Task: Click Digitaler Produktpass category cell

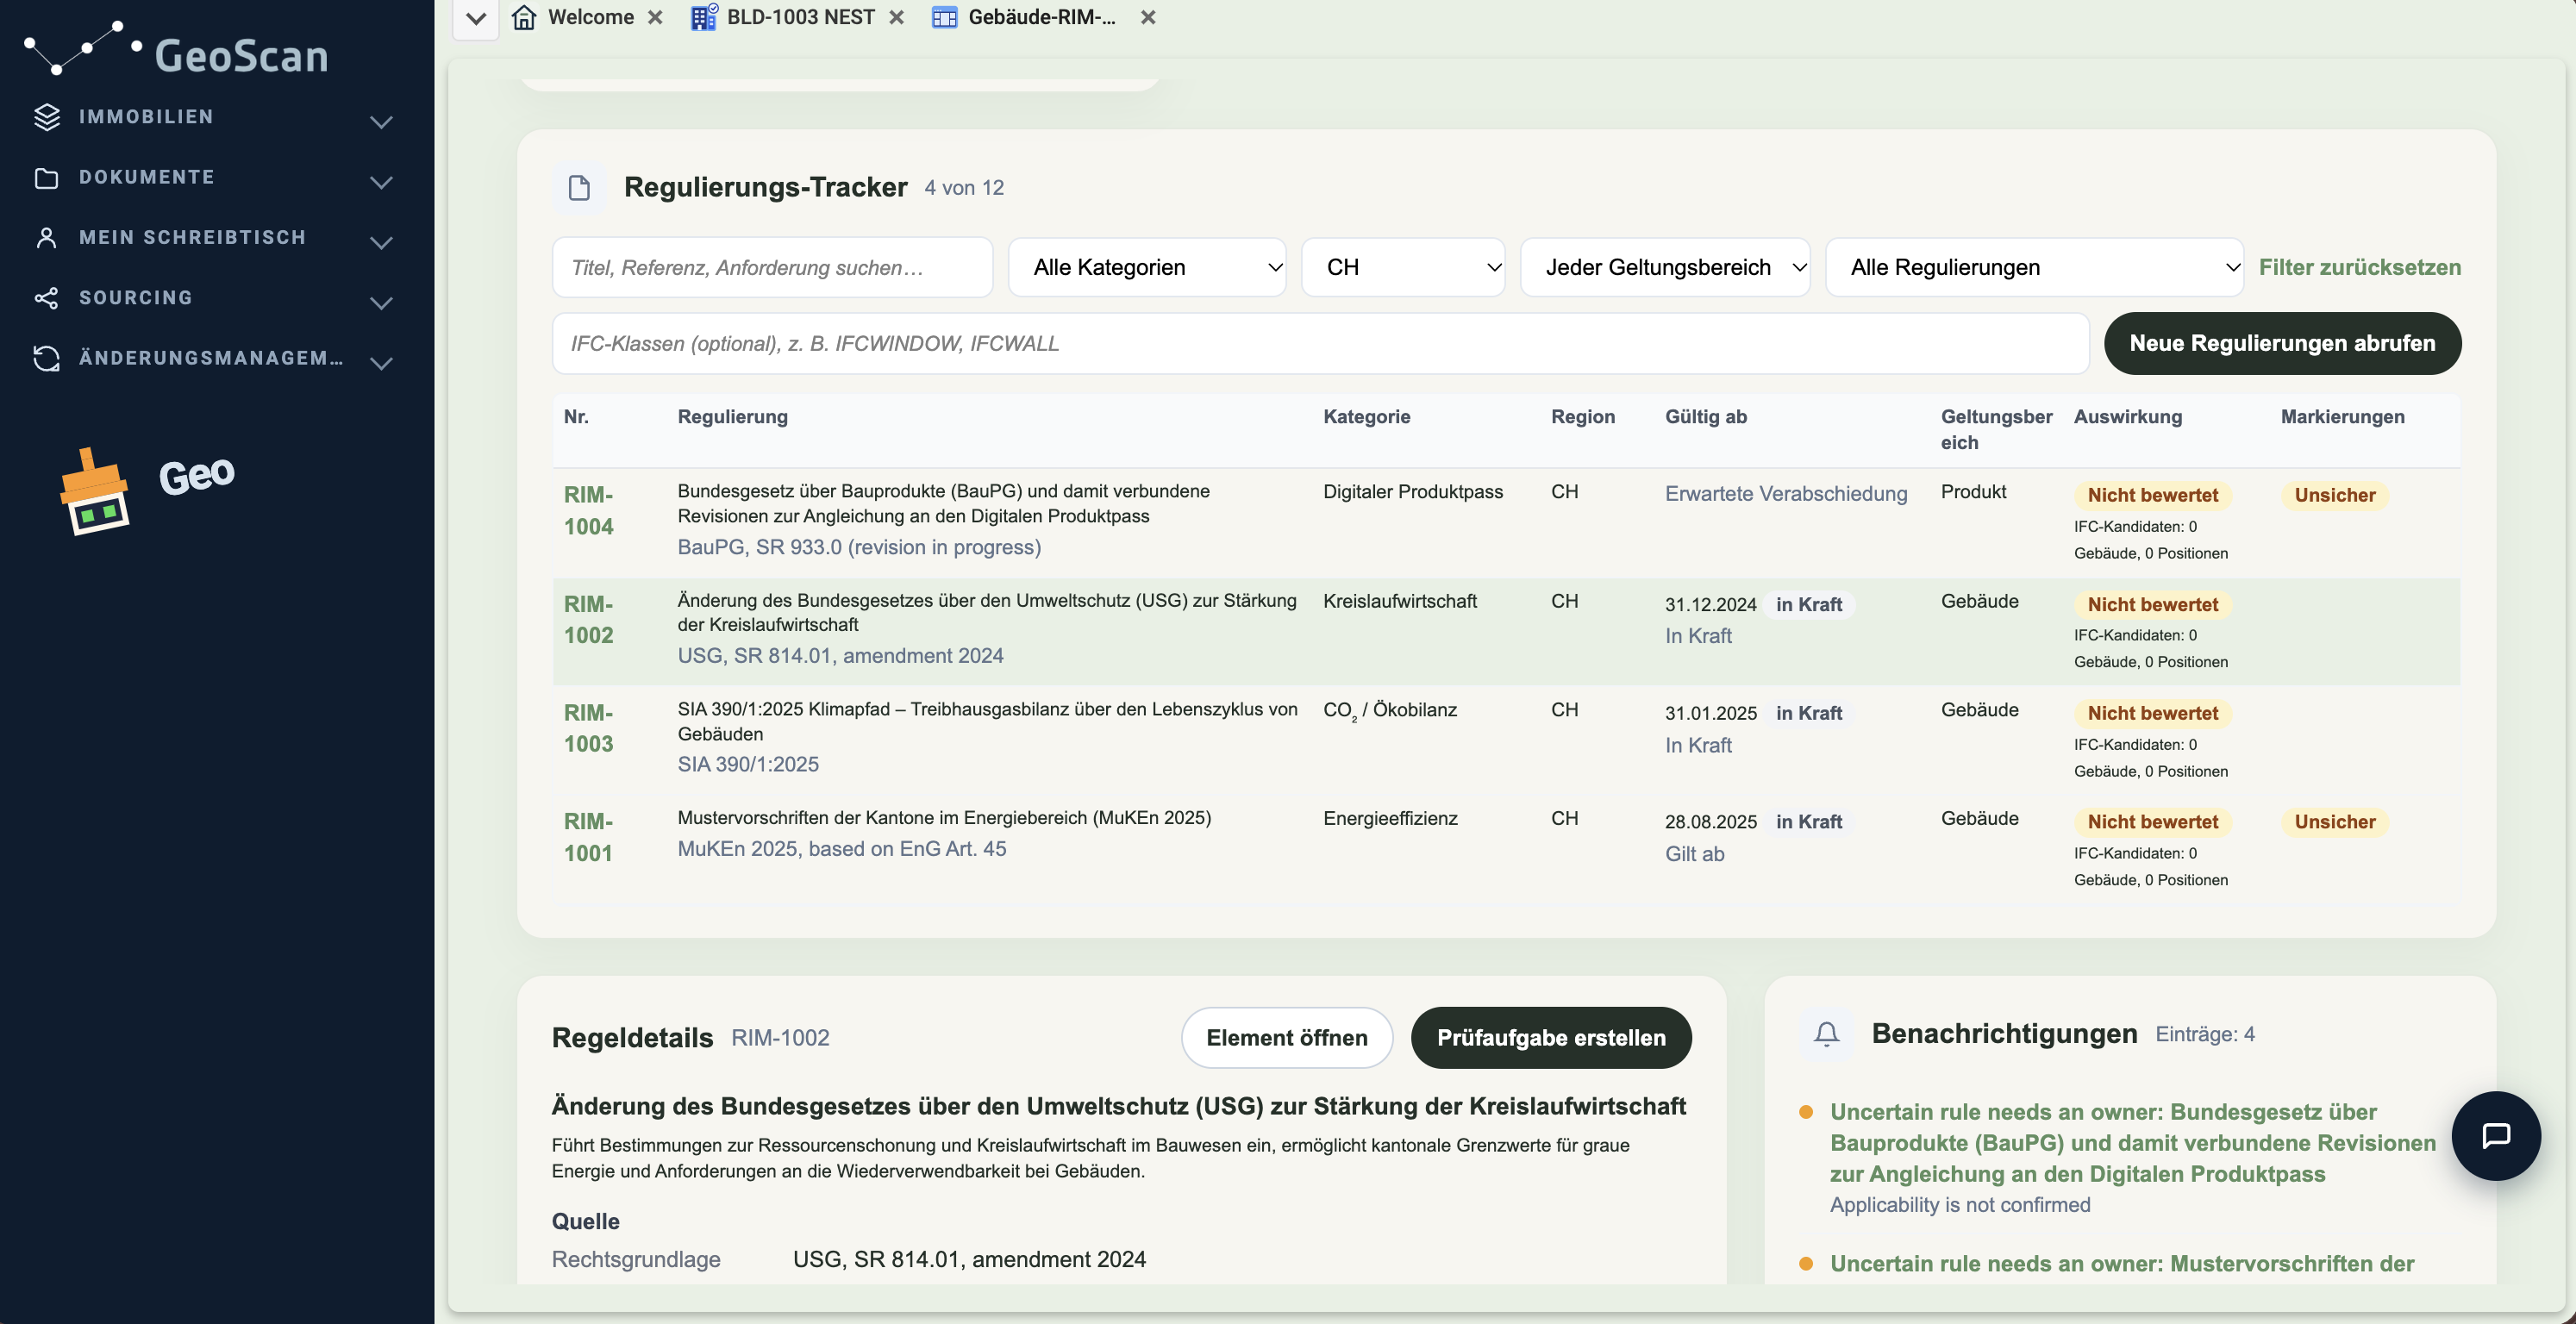Action: (1412, 492)
